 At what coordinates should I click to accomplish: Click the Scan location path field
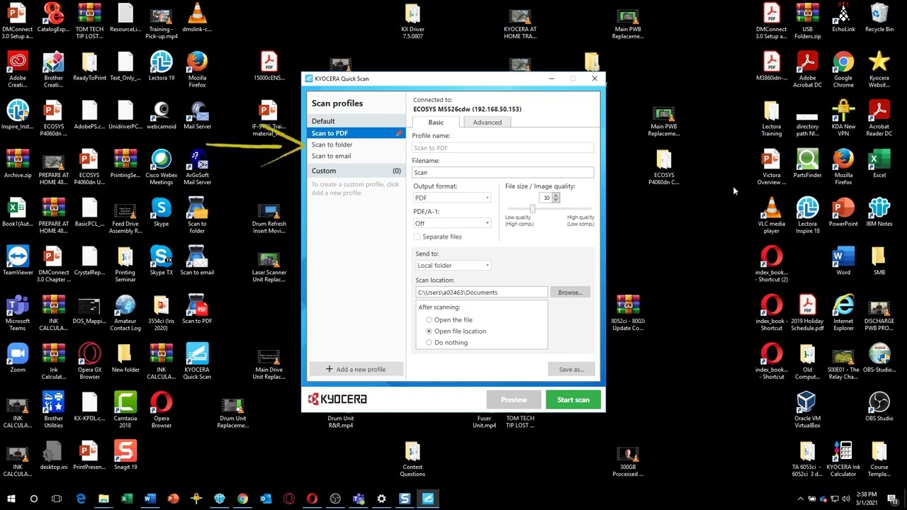tap(482, 293)
